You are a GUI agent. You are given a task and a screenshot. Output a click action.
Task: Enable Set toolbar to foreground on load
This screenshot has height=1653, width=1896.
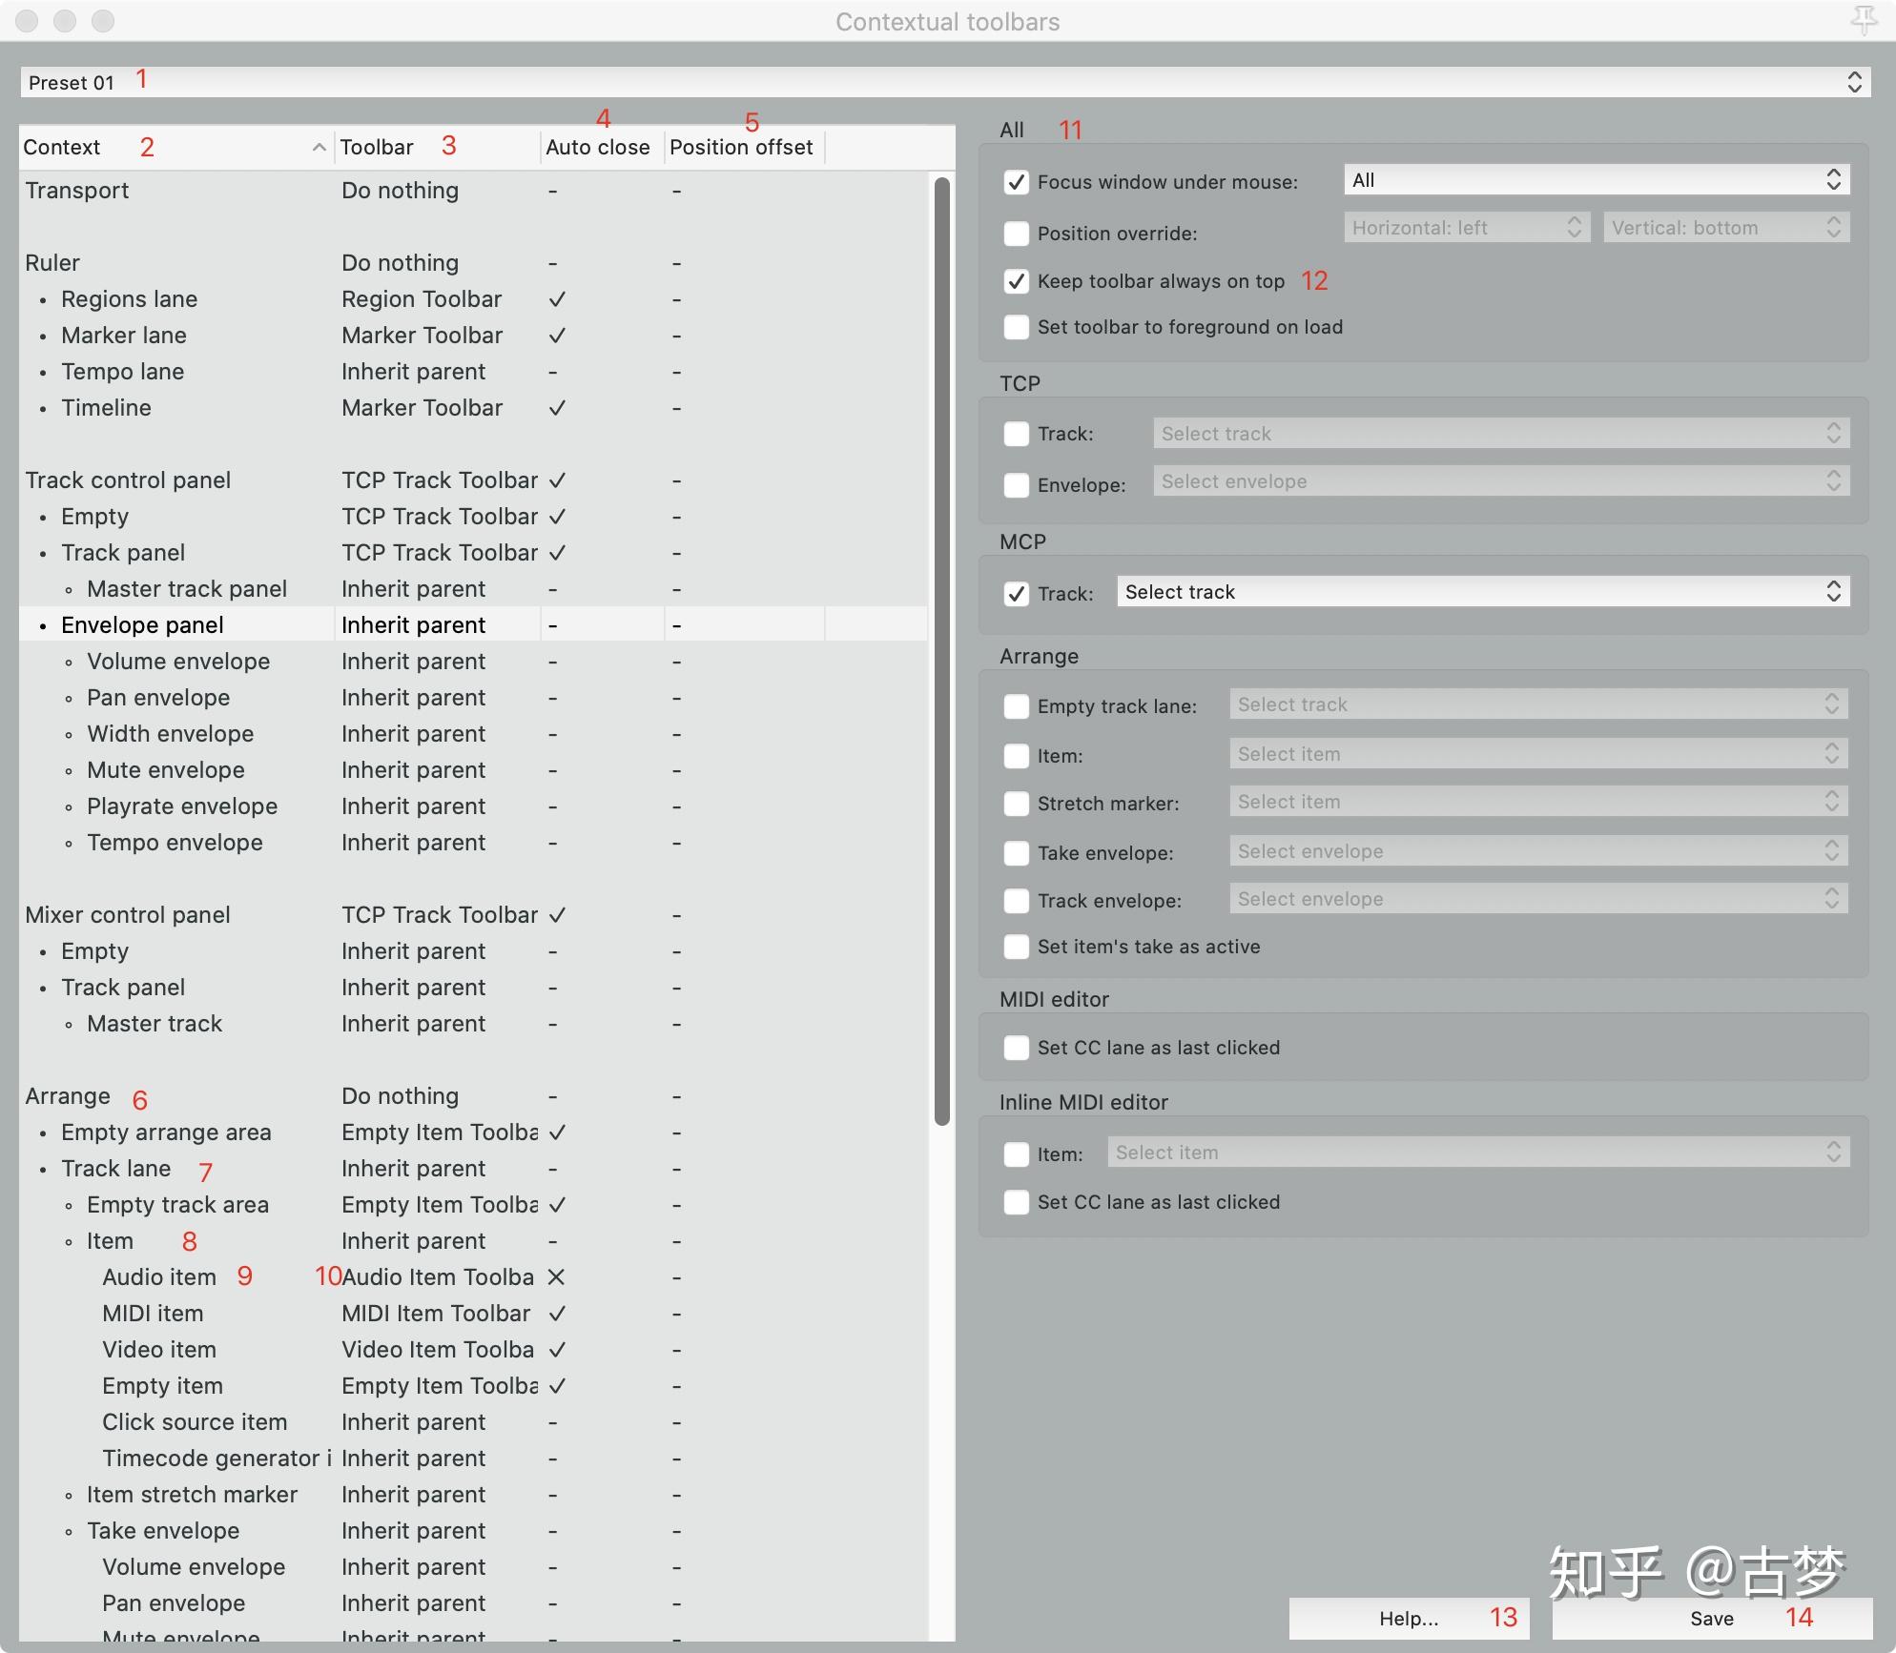[1016, 327]
